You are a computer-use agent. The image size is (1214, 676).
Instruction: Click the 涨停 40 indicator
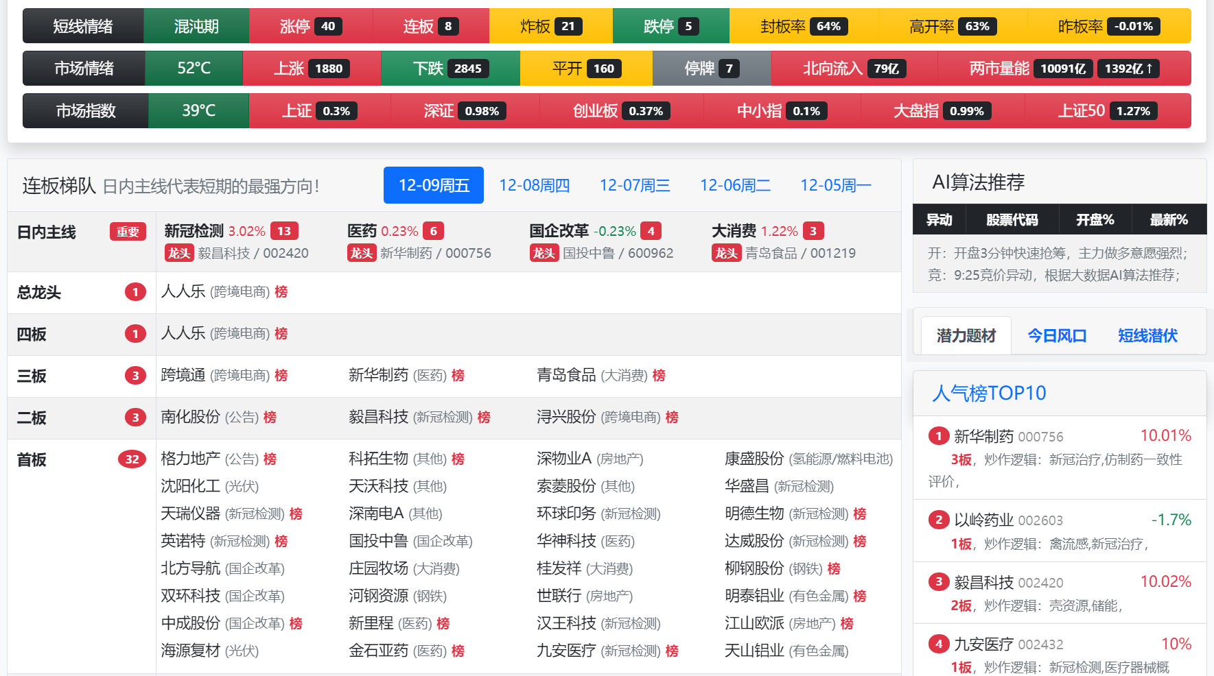[311, 26]
